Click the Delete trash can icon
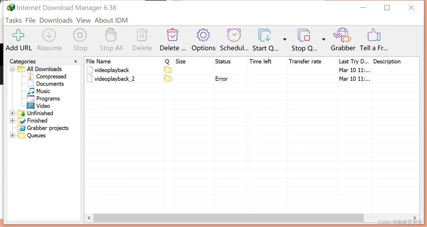The height and width of the screenshot is (227, 427). (142, 35)
